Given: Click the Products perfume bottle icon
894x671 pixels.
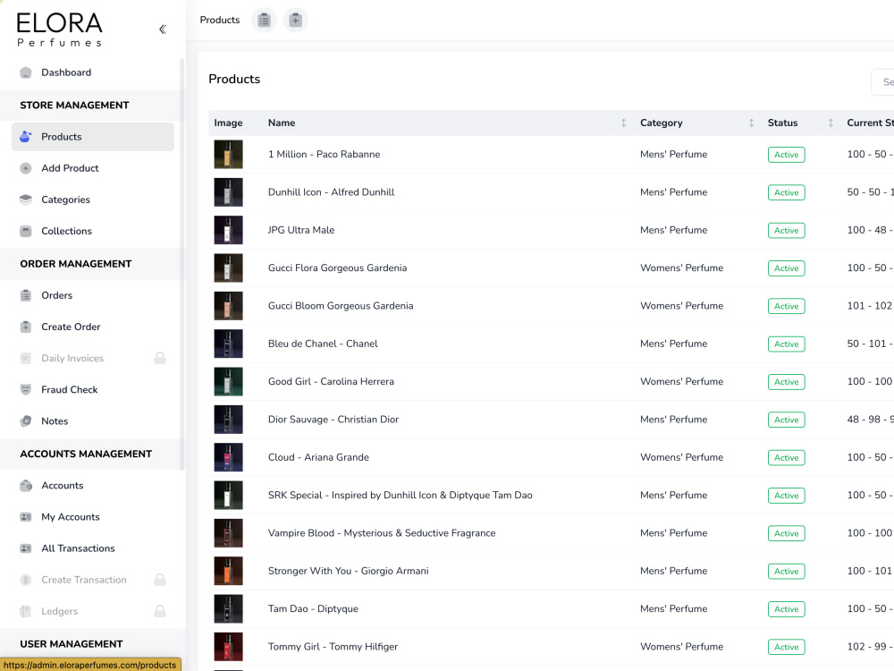Looking at the screenshot, I should tap(26, 136).
